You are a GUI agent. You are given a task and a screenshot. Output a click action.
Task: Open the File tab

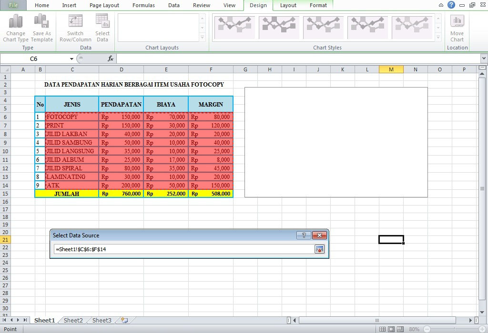tap(13, 5)
